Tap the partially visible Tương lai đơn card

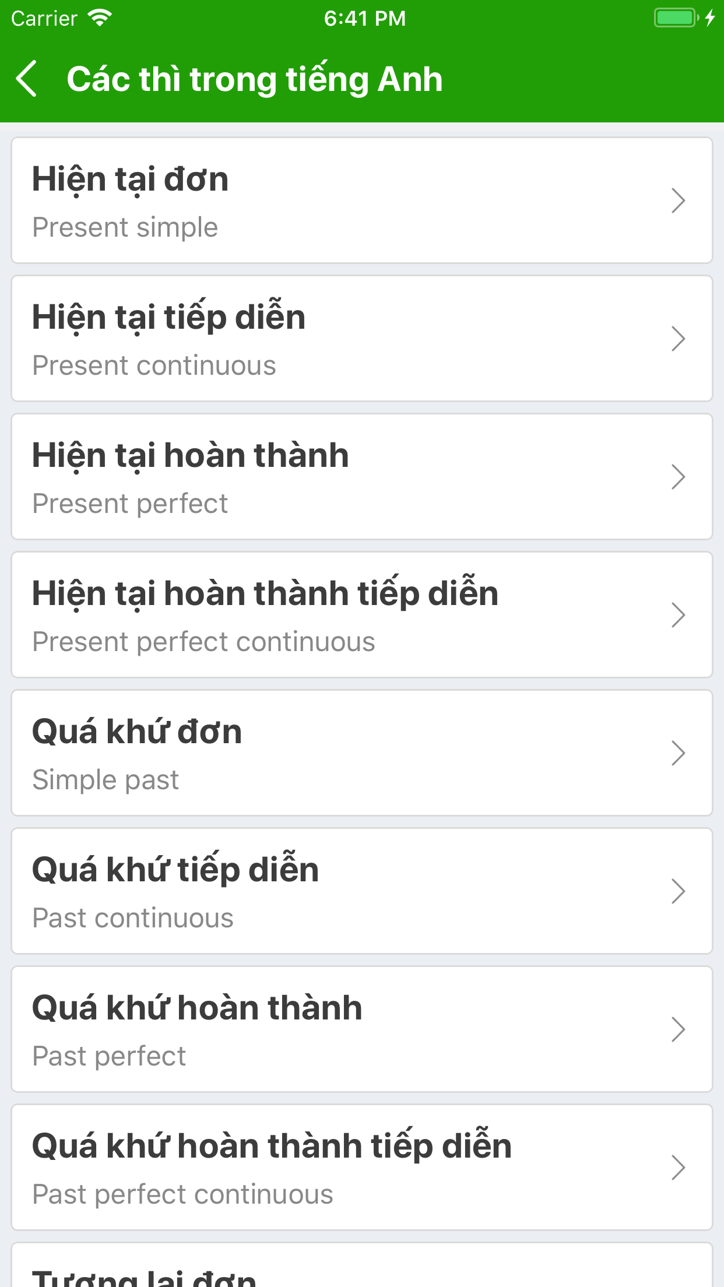click(361, 1271)
